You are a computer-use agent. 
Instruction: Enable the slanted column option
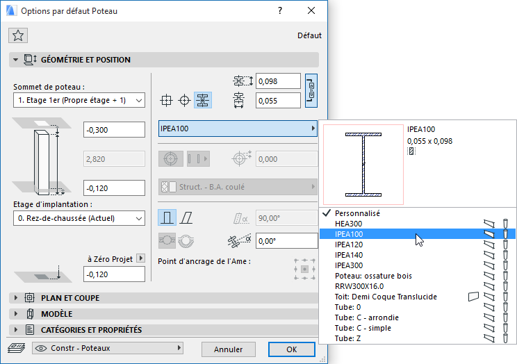(186, 218)
